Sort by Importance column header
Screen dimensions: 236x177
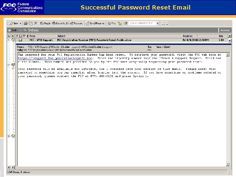[17, 36]
